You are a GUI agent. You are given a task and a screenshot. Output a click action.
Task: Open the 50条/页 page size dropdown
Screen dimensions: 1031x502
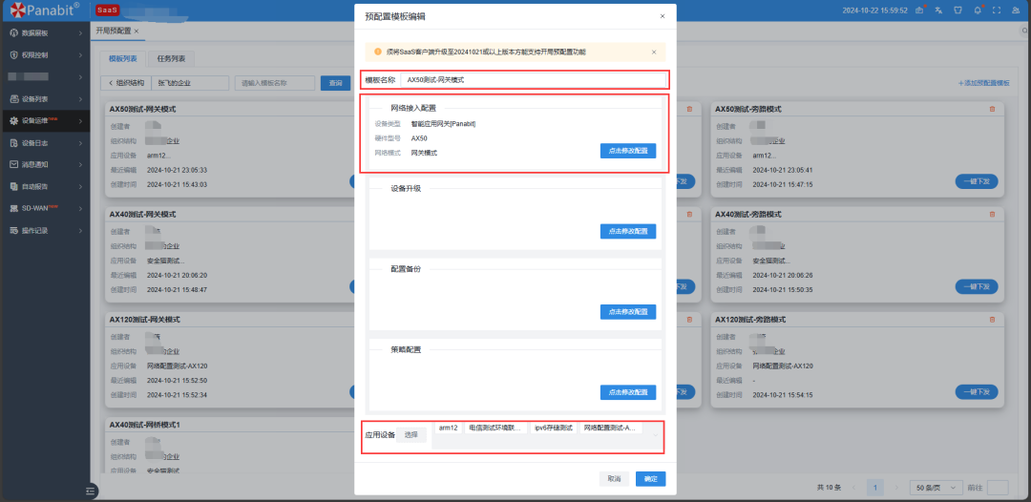(x=935, y=488)
